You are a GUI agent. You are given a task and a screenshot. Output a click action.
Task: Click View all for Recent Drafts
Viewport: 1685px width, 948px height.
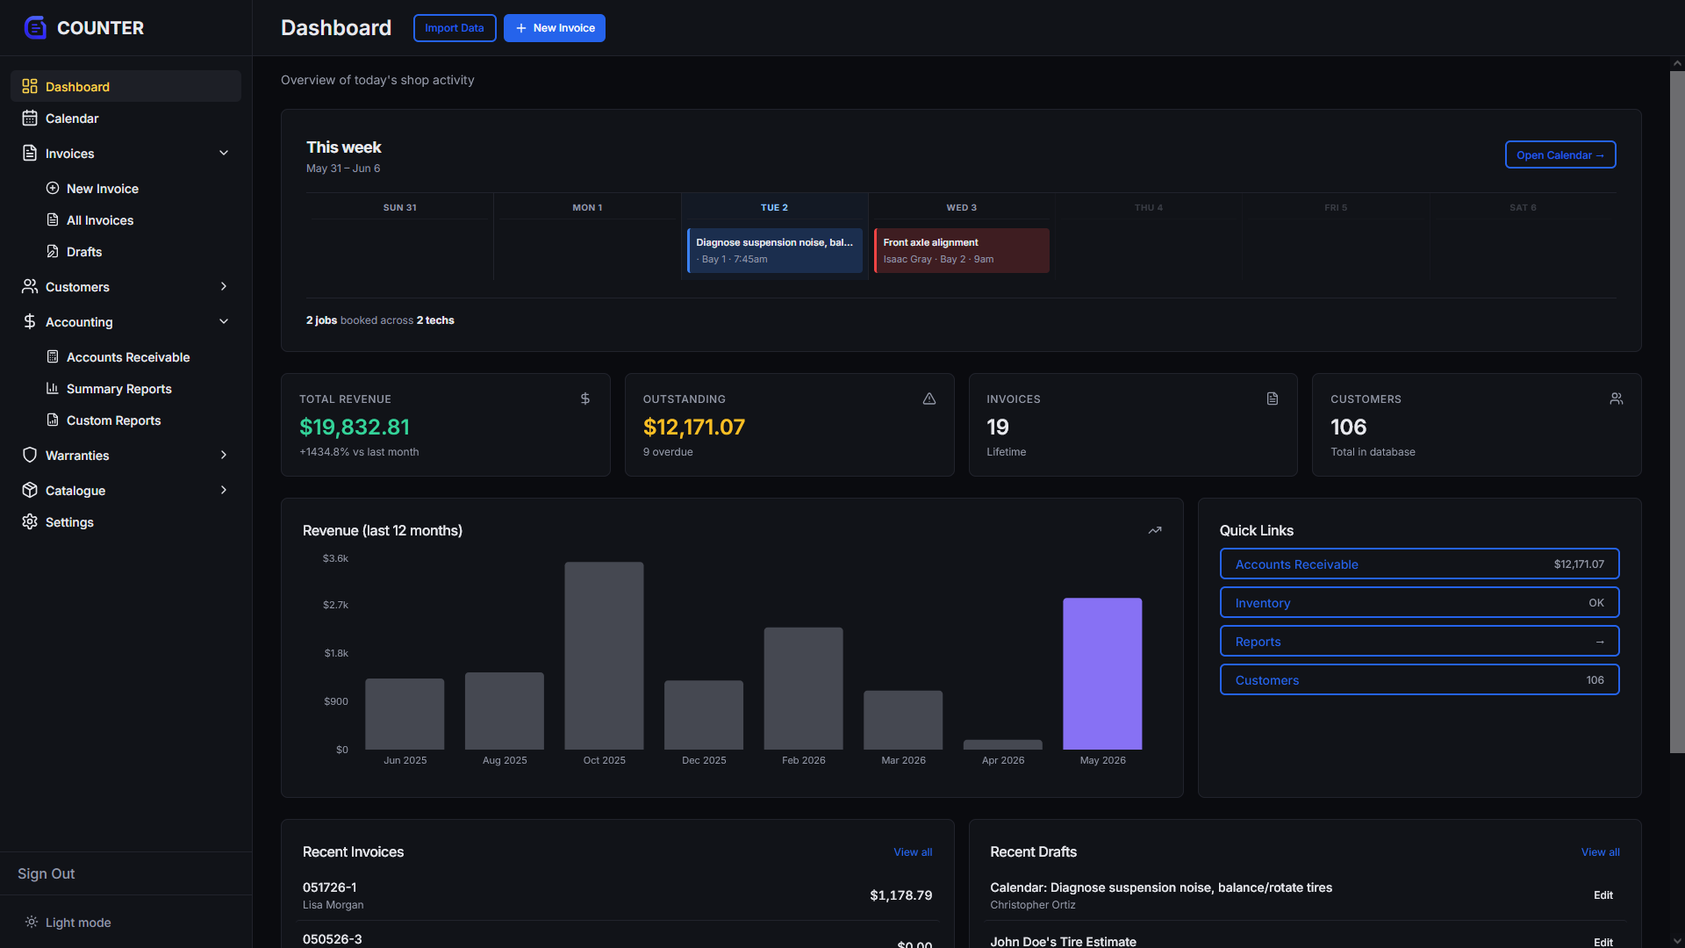[x=1600, y=851]
